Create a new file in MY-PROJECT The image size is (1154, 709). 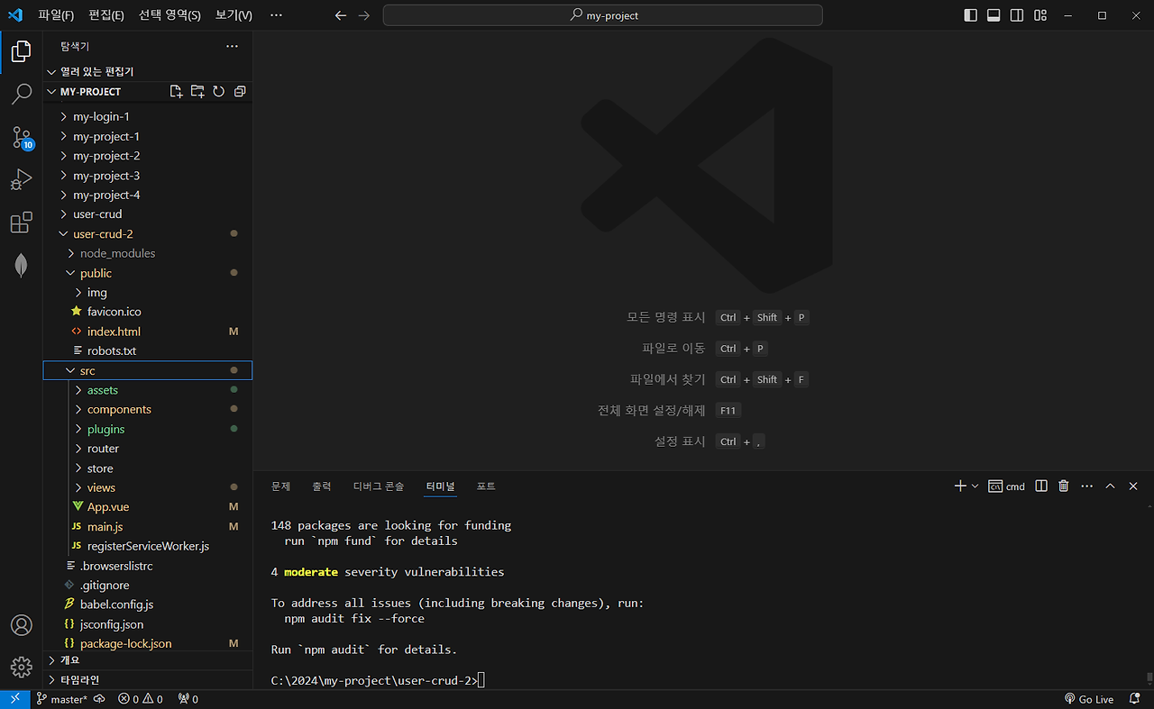[x=177, y=92]
